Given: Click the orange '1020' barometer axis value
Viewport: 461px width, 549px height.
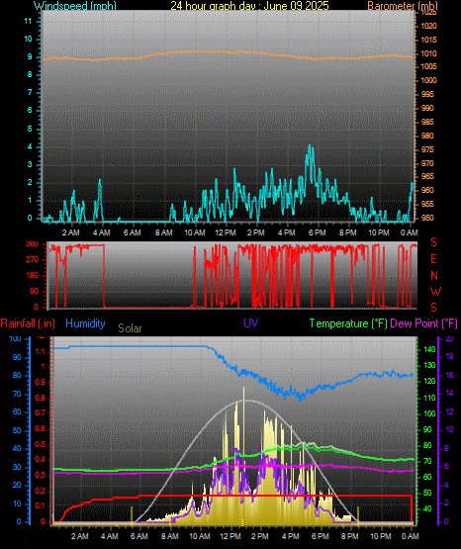Looking at the screenshot, I should click(428, 26).
